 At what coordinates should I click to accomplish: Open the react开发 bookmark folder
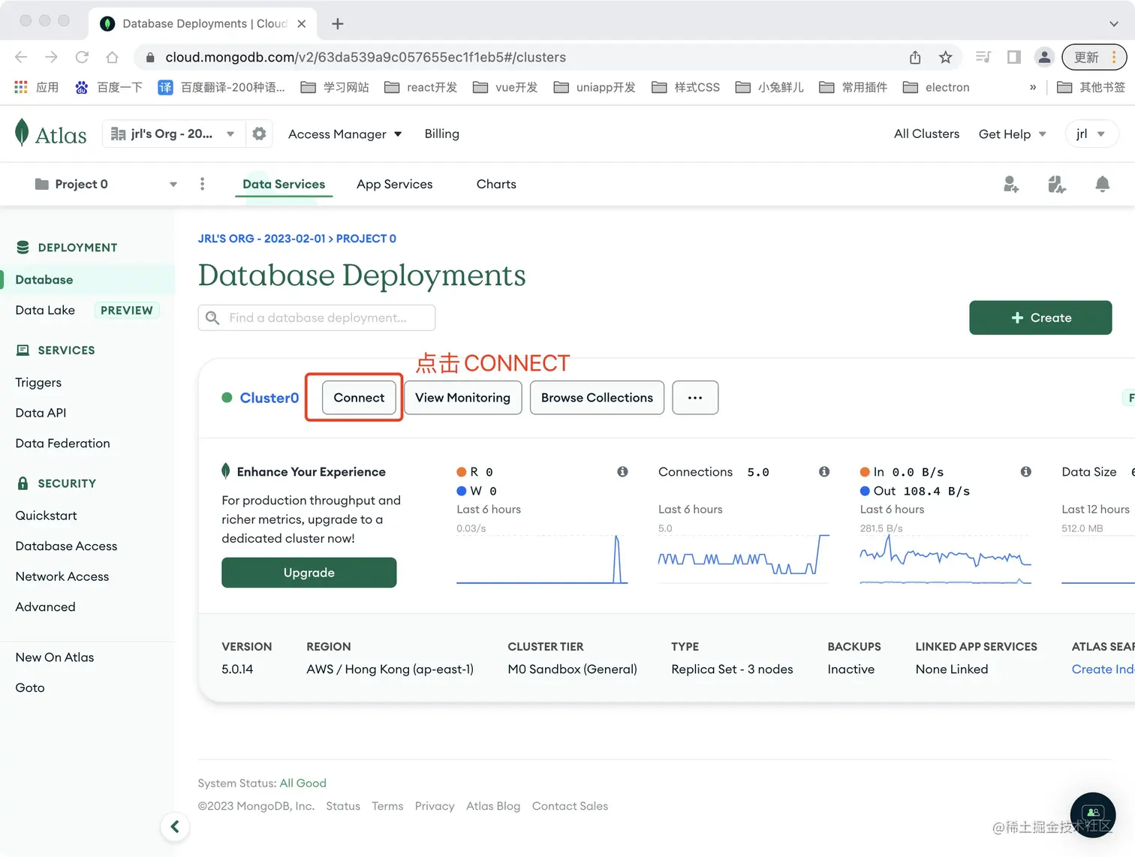[421, 87]
